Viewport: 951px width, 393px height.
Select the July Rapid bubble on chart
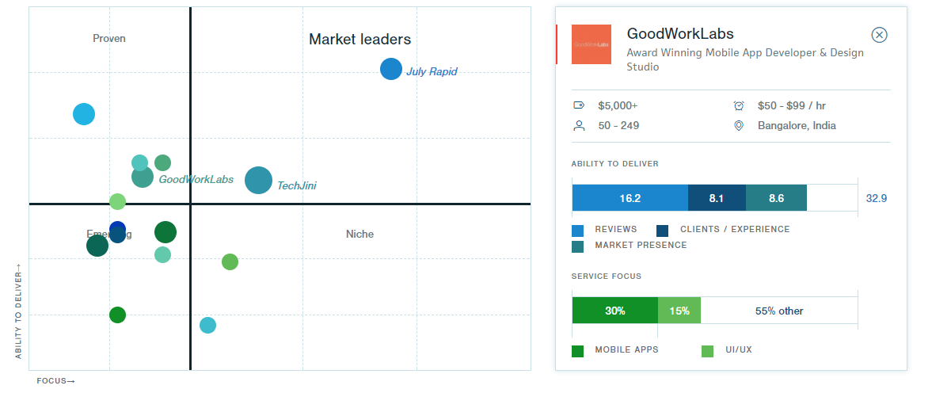pos(391,69)
